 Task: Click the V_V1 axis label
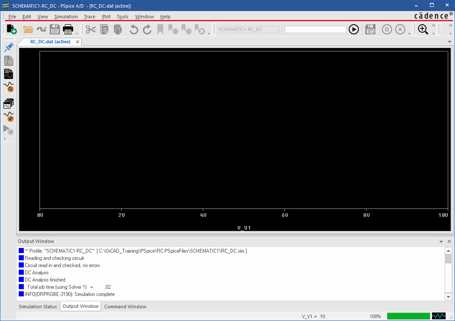point(244,228)
